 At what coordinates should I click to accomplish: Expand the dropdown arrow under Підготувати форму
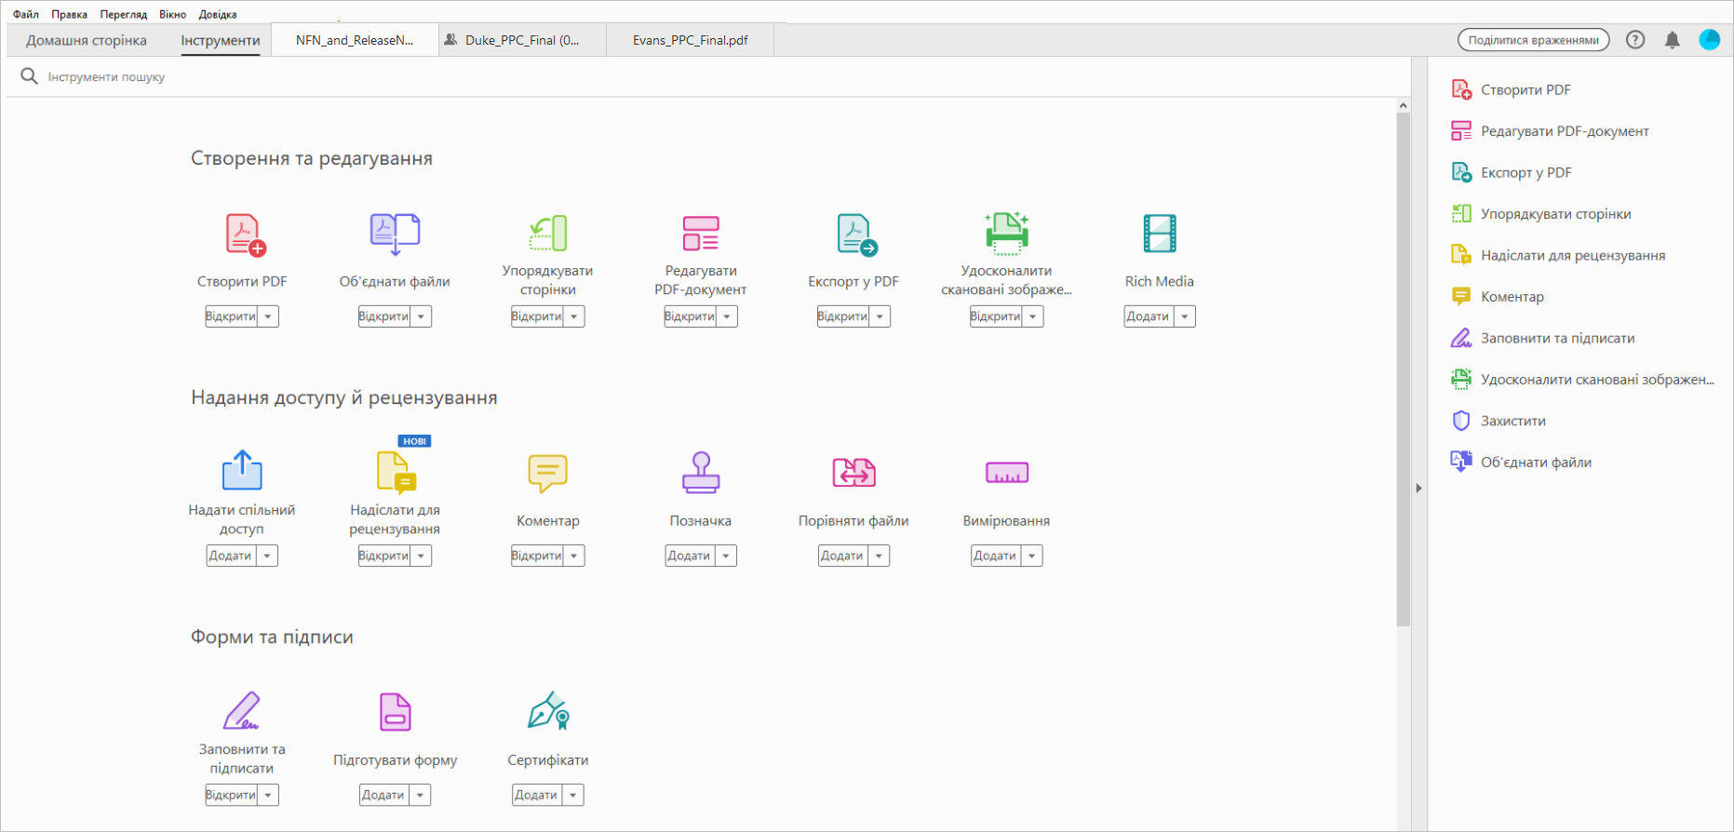tap(420, 795)
